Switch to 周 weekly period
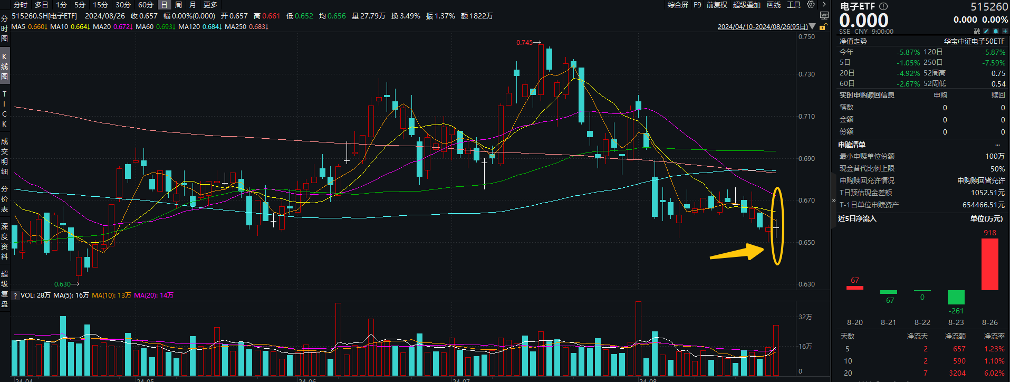Image resolution: width=1010 pixels, height=382 pixels. click(178, 5)
